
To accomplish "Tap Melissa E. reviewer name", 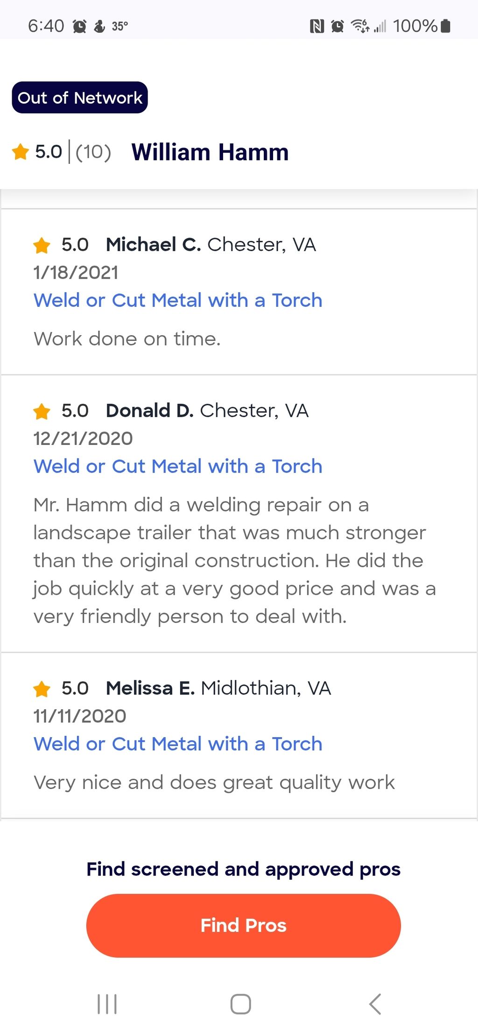I will tap(150, 688).
